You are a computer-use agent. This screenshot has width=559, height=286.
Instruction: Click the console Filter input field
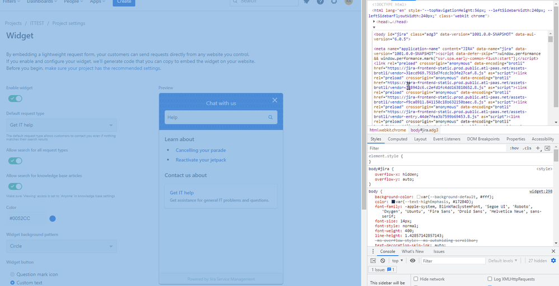click(x=453, y=261)
